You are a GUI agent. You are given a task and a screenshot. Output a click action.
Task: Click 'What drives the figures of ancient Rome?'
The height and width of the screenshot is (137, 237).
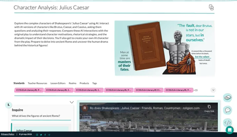point(36,116)
